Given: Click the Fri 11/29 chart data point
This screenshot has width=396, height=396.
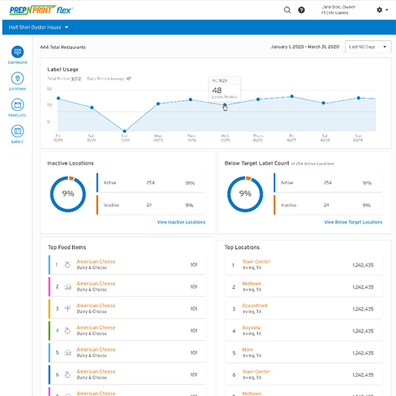Looking at the screenshot, I should point(225,105).
